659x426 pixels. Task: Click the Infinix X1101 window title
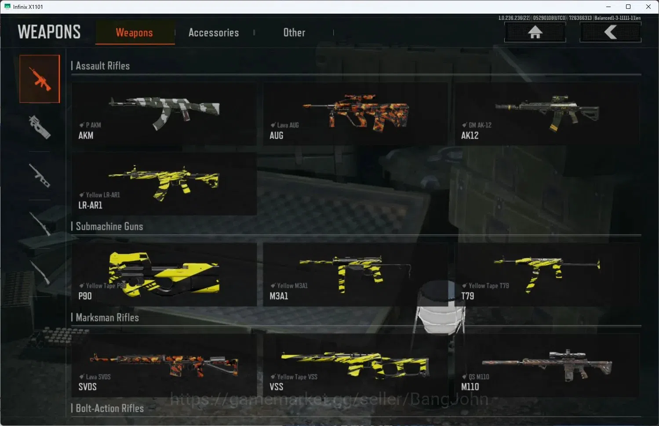click(28, 7)
